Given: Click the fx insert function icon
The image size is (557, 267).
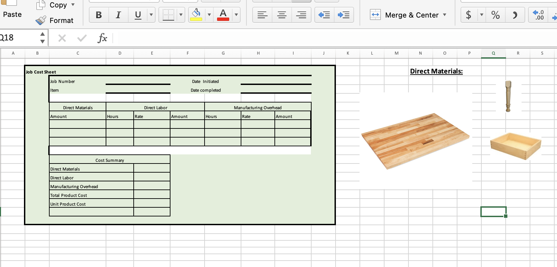Looking at the screenshot, I should pyautogui.click(x=102, y=38).
